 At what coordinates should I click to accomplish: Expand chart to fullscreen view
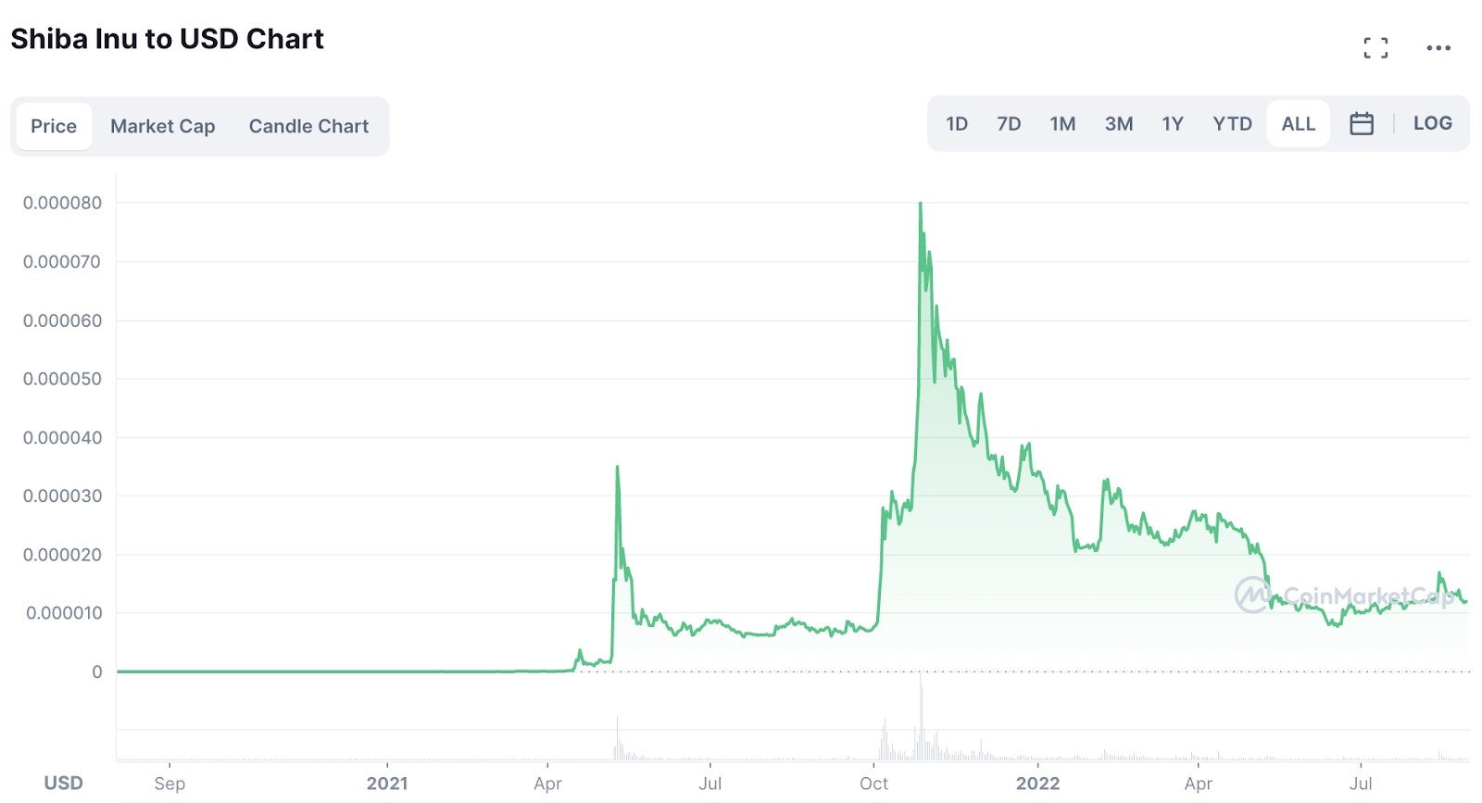coord(1375,48)
